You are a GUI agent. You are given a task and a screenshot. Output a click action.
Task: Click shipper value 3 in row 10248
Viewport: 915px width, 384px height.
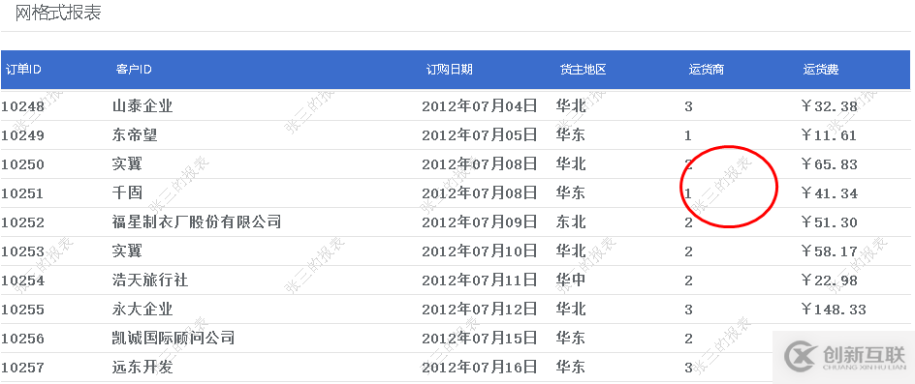pyautogui.click(x=688, y=106)
